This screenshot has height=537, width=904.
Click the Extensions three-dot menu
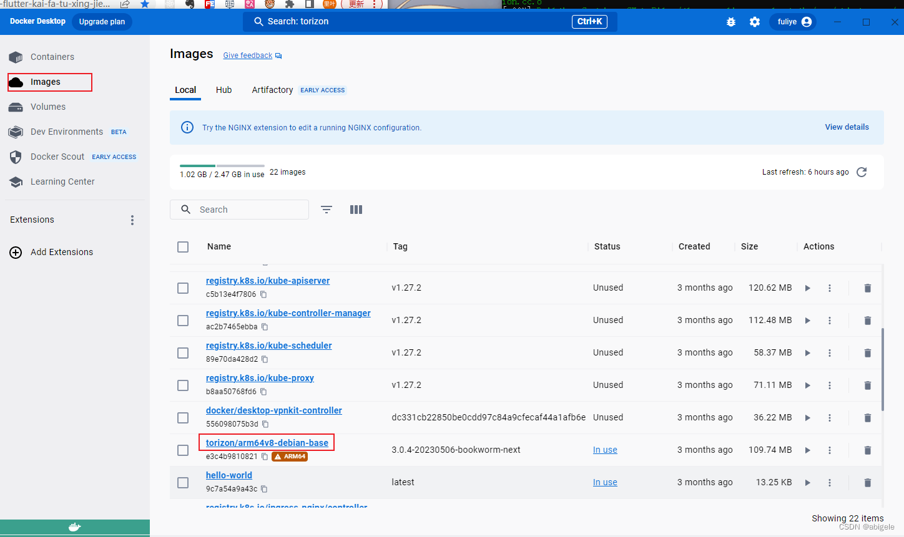click(132, 220)
